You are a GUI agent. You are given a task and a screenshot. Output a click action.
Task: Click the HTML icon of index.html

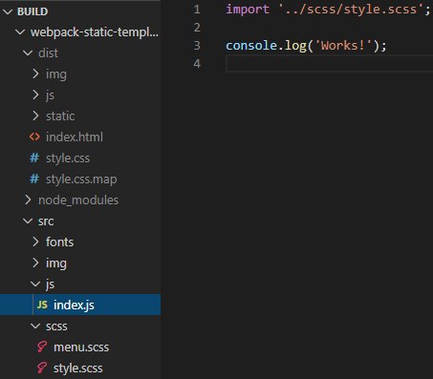coord(34,137)
